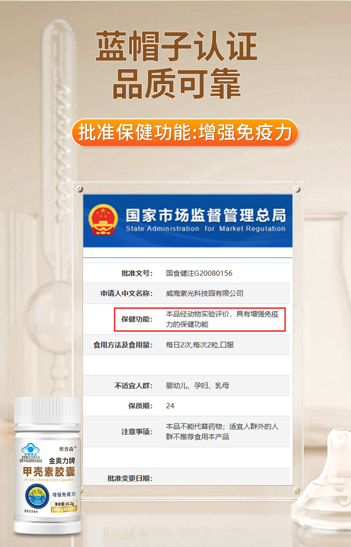This screenshot has height=547, width=351.
Task: Click the top-left screw on acrylic frame
Action: coord(80,189)
